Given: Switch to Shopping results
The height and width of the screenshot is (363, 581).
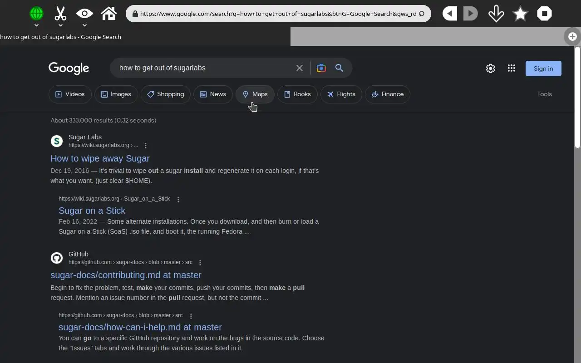Looking at the screenshot, I should click(165, 94).
